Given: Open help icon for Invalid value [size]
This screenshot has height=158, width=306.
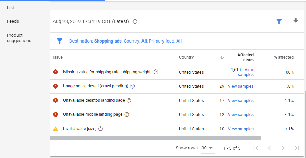Looking at the screenshot, I should pos(101,129).
